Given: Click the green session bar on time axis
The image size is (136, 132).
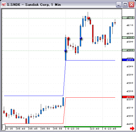Looking at the screenshot, I should [93, 127].
